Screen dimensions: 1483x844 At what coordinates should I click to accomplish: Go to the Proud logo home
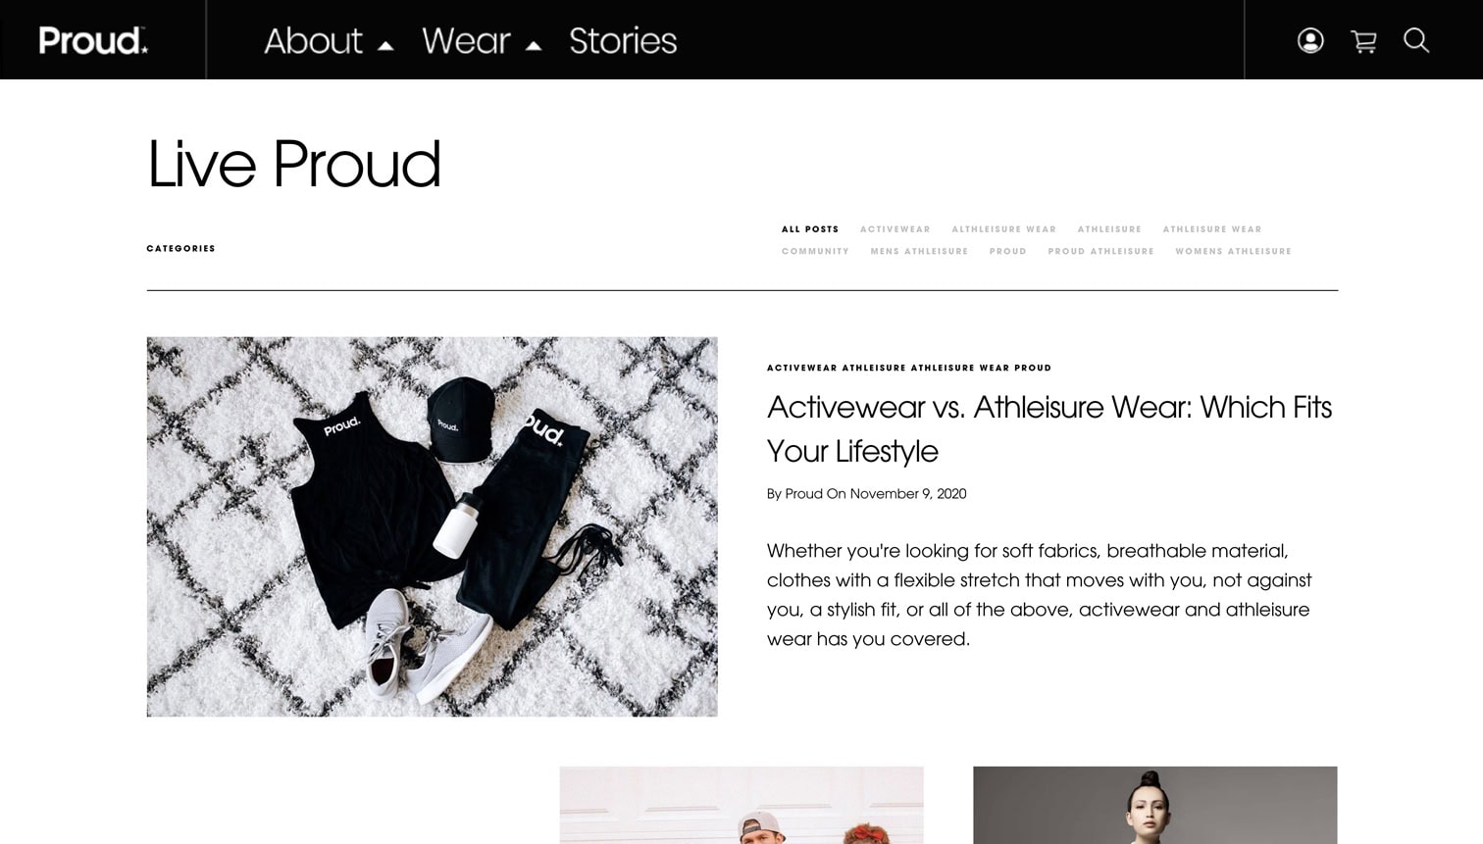[x=93, y=40]
